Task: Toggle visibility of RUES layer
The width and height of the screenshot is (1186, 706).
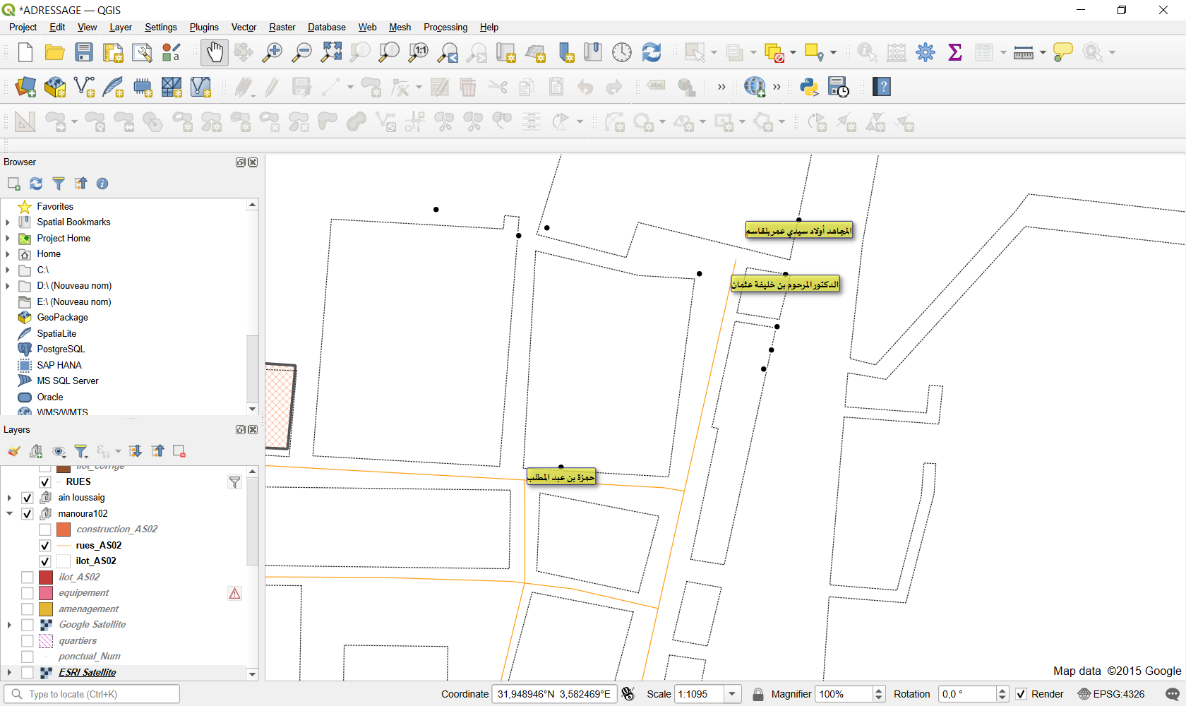Action: tap(44, 482)
